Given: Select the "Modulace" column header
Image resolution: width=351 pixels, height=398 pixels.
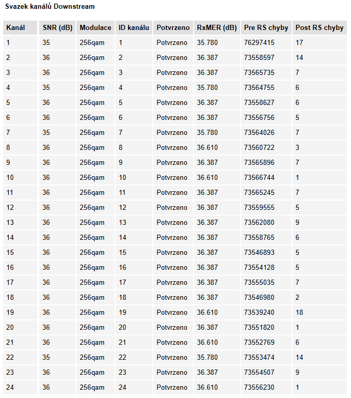Looking at the screenshot, I should pyautogui.click(x=95, y=28).
